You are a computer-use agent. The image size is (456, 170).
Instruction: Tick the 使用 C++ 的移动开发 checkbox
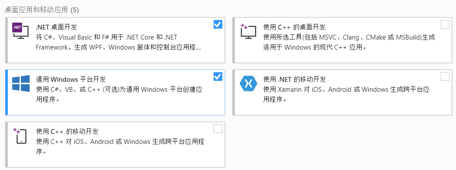(x=218, y=129)
